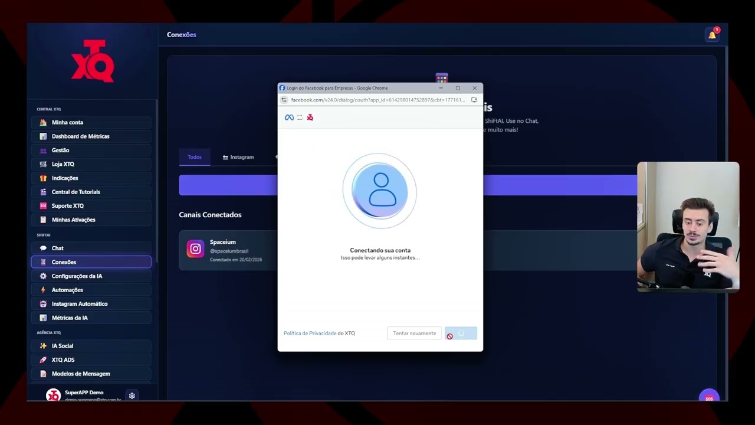Open IA Social
The image size is (755, 425).
(91, 346)
